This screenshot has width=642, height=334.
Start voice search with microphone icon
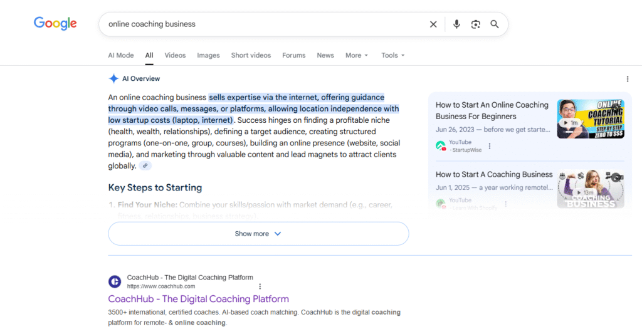point(456,24)
